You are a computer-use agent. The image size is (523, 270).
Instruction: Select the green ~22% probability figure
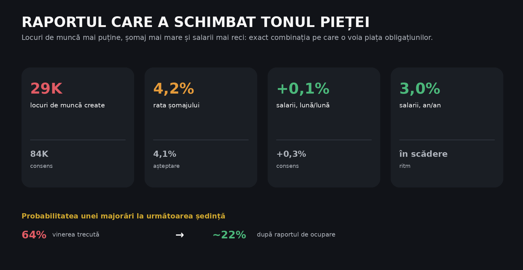click(229, 235)
